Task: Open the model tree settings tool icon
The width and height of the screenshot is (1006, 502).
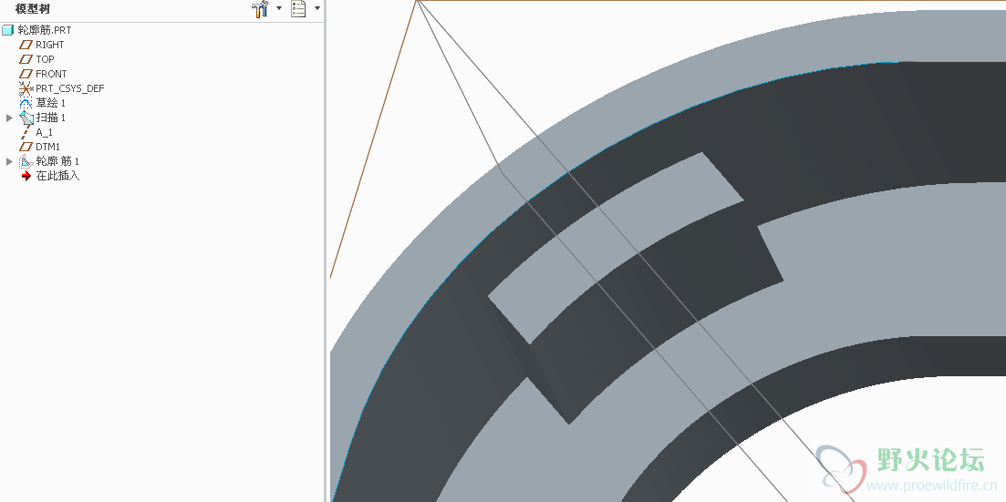Action: pyautogui.click(x=260, y=9)
